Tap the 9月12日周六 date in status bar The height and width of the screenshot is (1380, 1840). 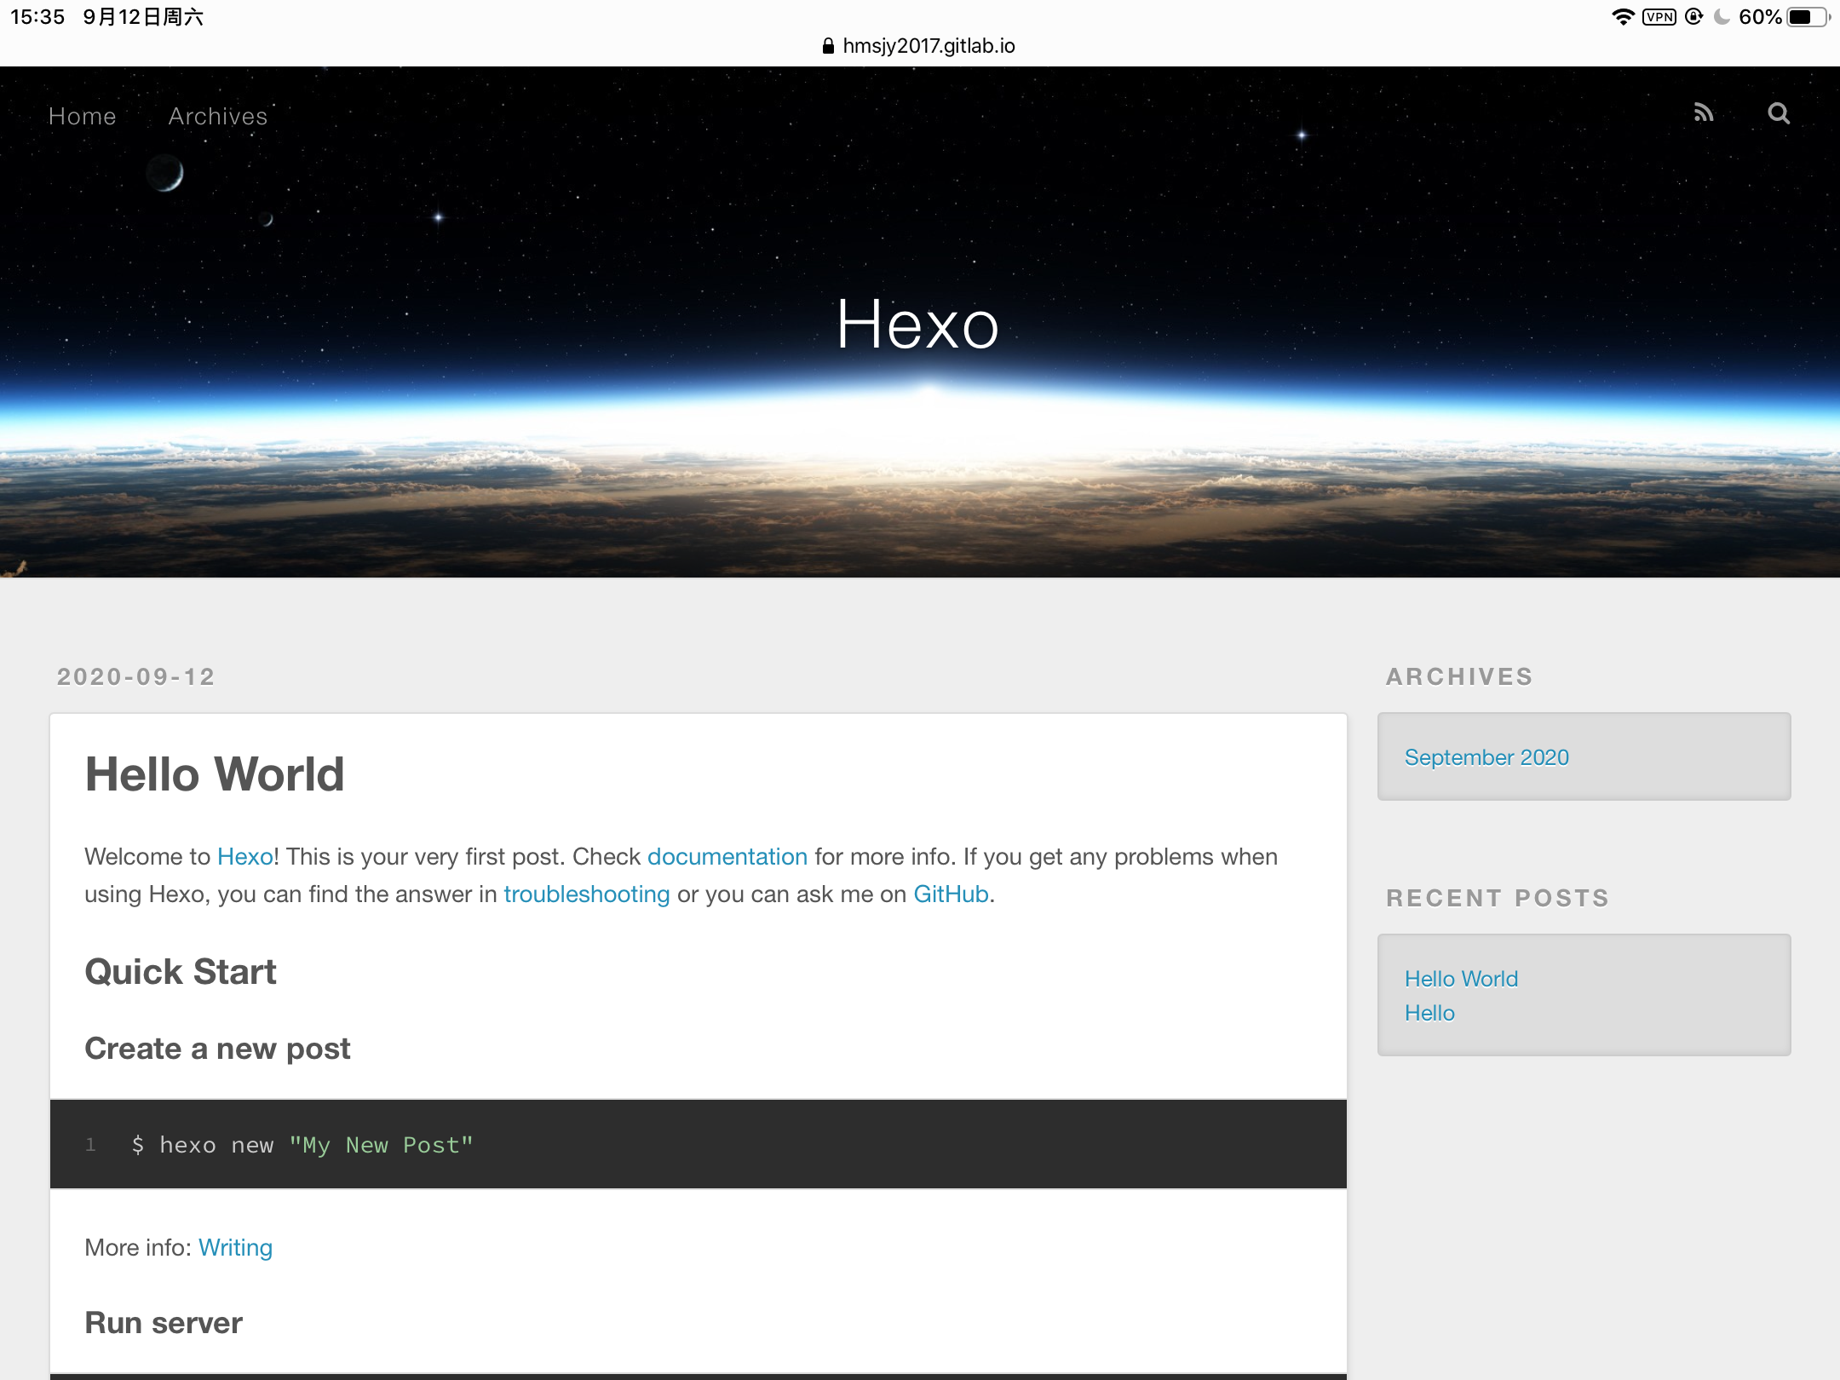click(x=143, y=17)
